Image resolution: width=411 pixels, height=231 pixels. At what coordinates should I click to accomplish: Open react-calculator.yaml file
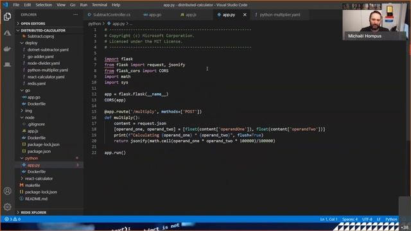click(x=46, y=77)
